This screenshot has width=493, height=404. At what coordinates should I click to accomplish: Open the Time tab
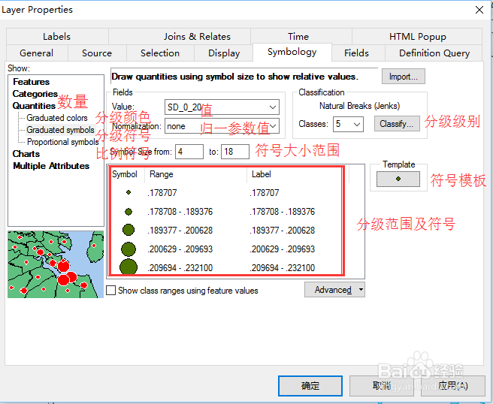click(x=301, y=37)
